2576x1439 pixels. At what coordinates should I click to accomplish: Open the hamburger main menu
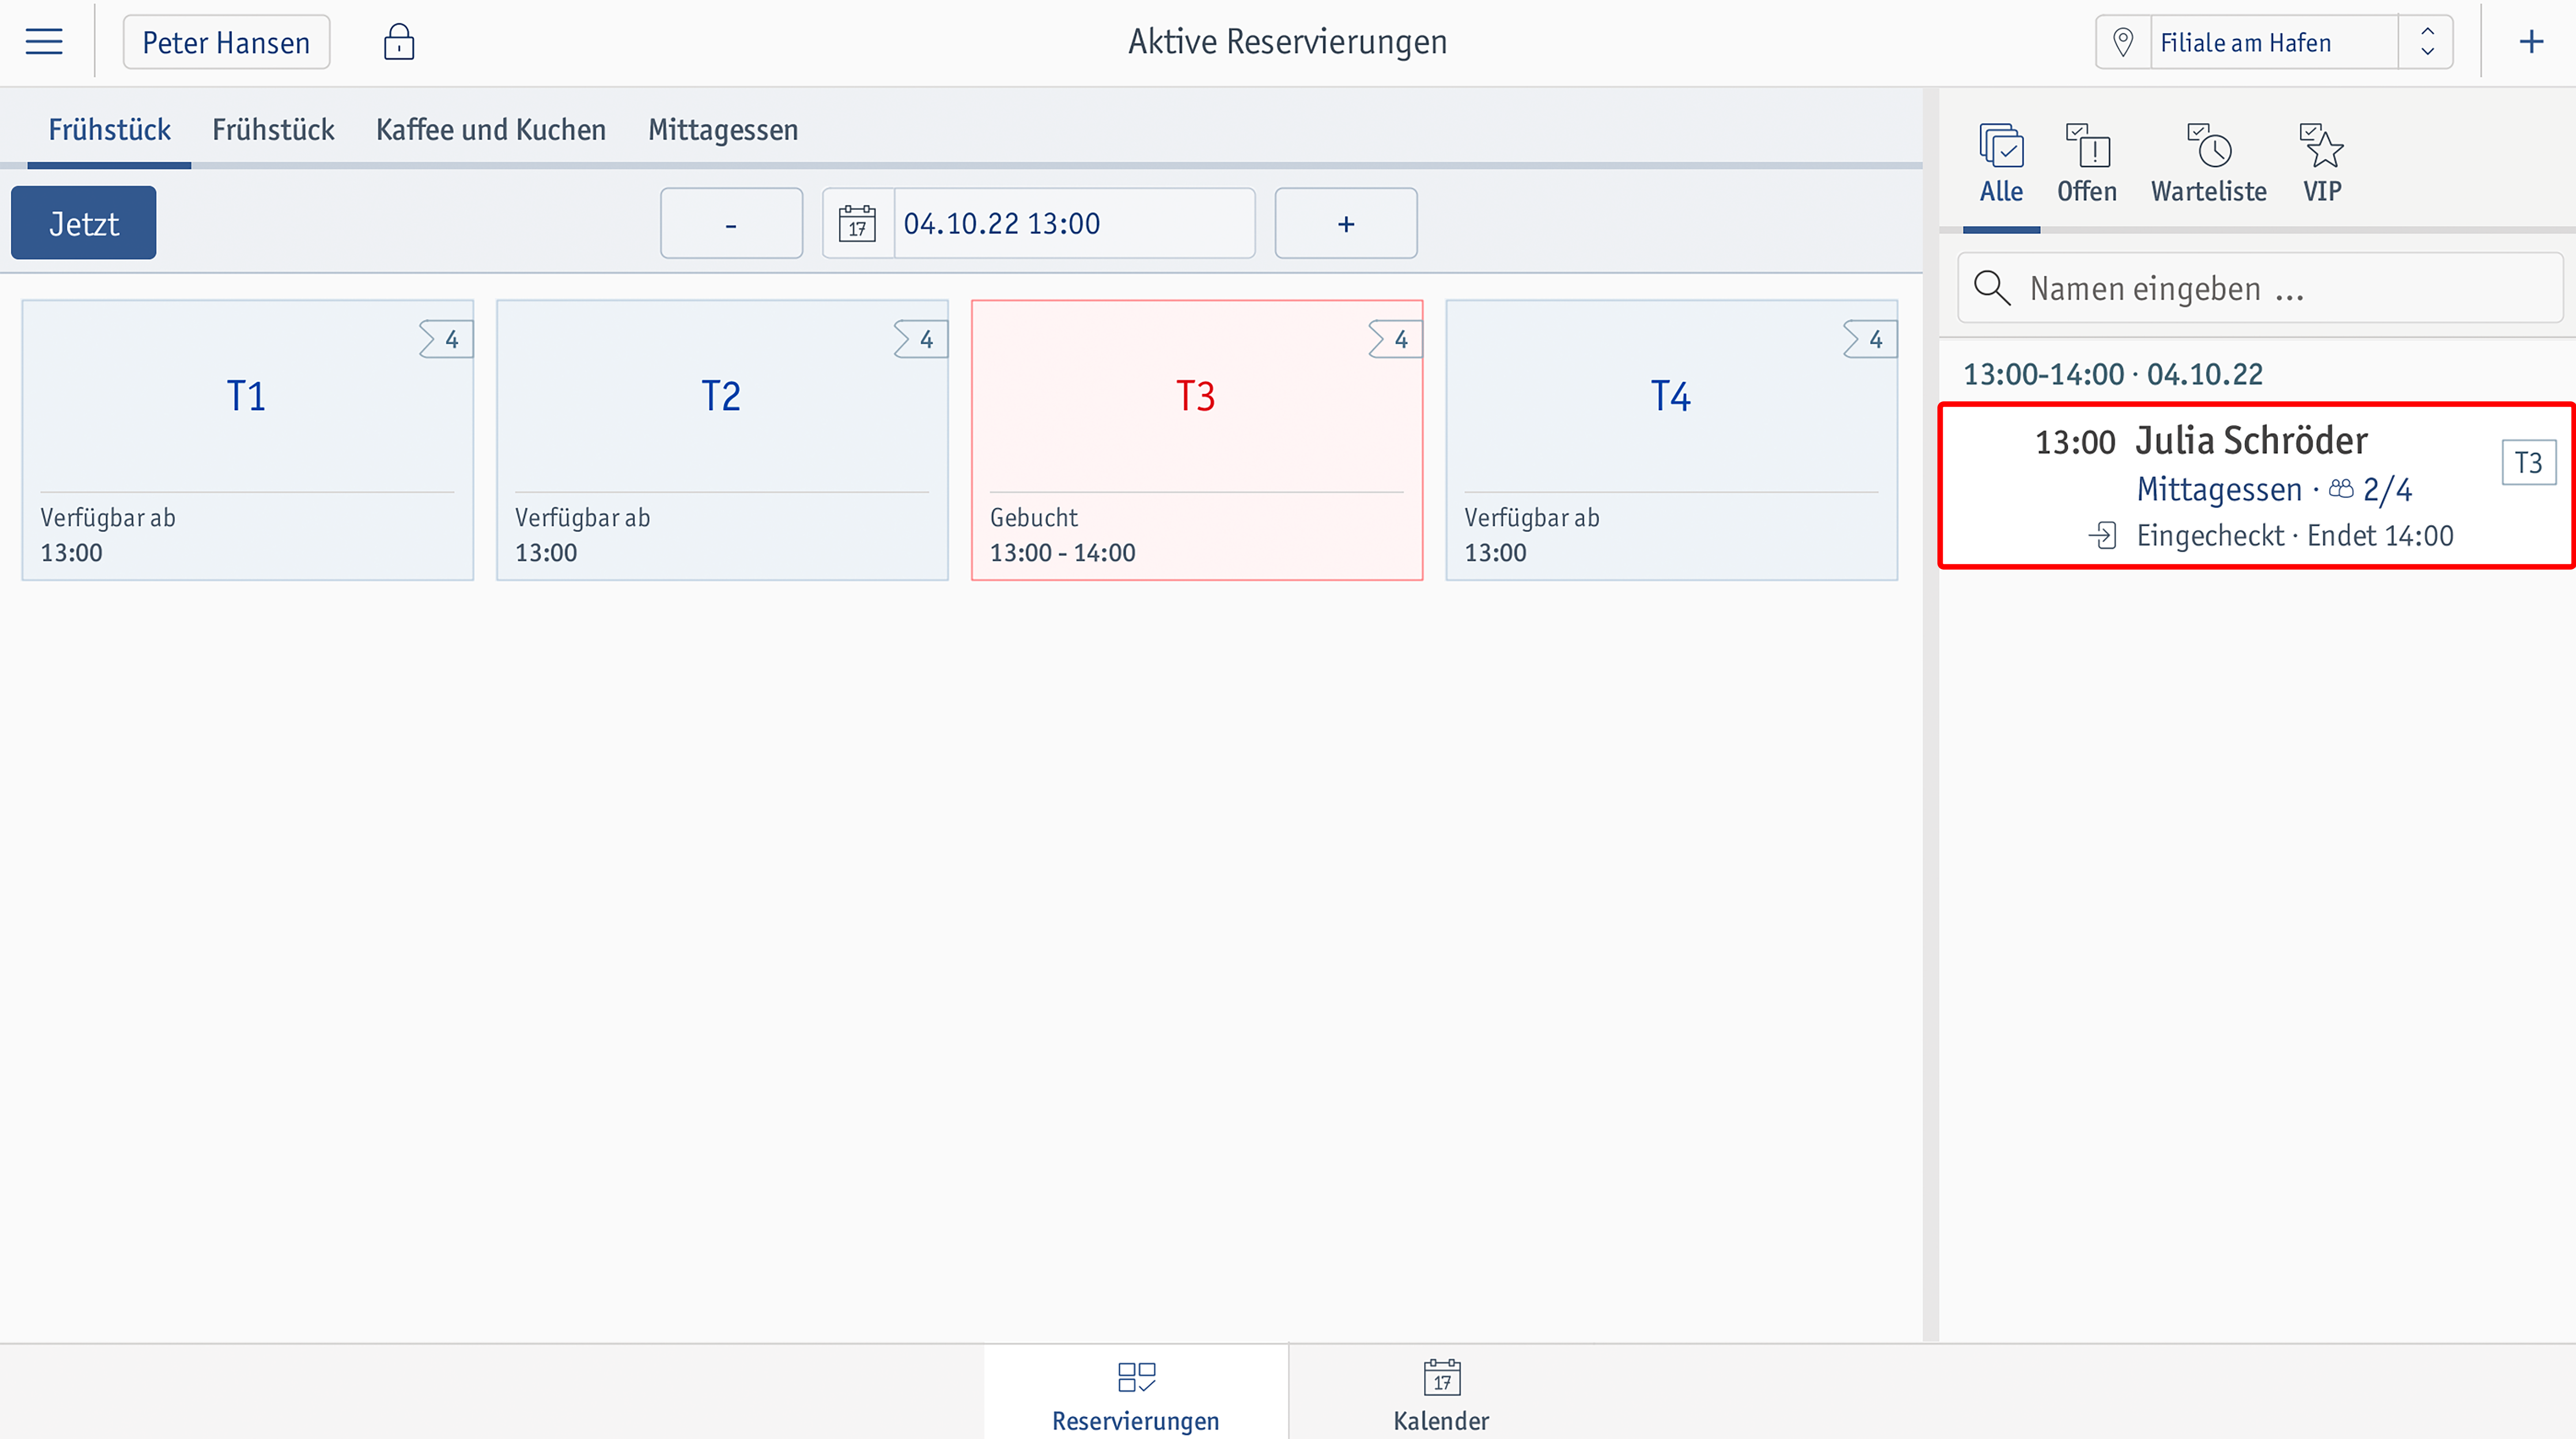(44, 42)
